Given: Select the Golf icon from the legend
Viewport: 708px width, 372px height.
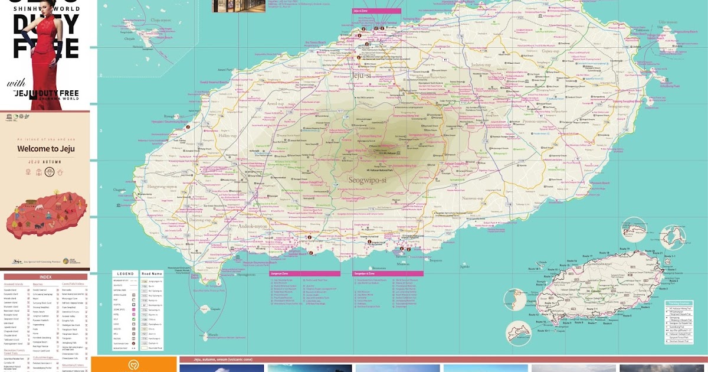Looking at the screenshot, I should (133, 318).
